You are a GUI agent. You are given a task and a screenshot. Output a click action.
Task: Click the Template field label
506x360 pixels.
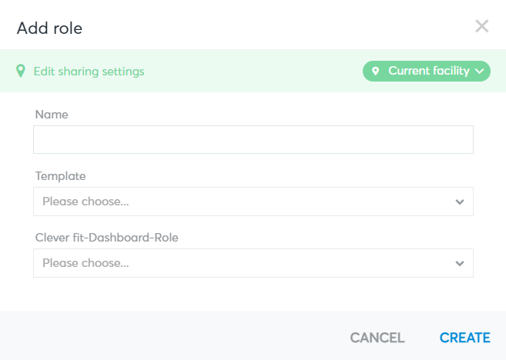point(60,176)
